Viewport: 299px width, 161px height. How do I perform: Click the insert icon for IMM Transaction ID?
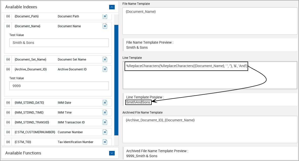(x=105, y=122)
